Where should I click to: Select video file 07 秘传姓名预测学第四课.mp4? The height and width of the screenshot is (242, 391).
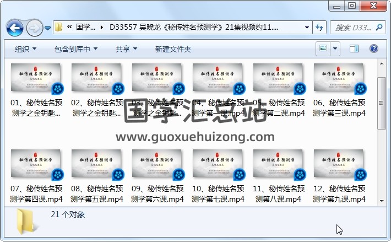[36, 176]
